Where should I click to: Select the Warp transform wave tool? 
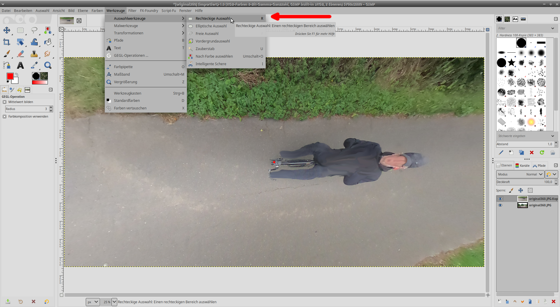point(34,42)
